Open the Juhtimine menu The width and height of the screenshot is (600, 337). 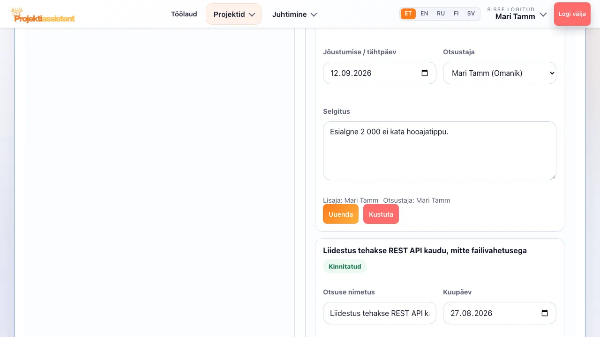tap(295, 14)
